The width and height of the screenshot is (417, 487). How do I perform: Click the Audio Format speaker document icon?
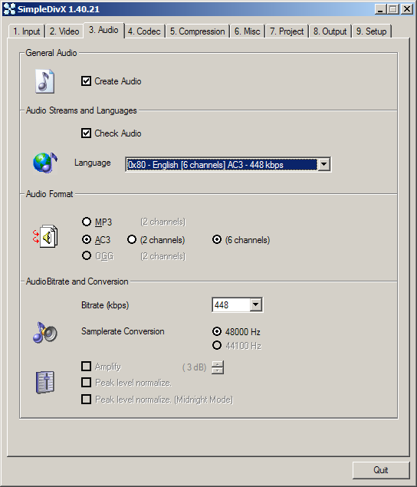coord(45,236)
